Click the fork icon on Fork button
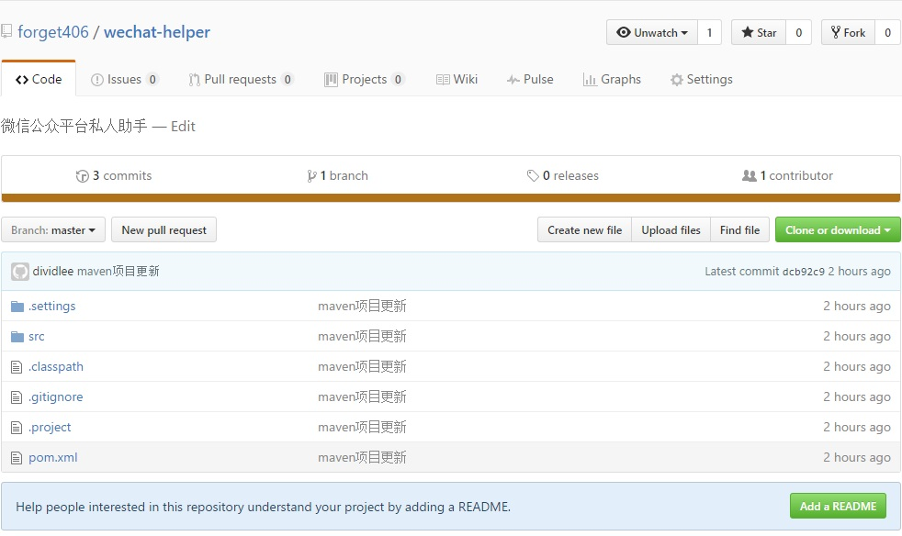The image size is (902, 536). click(x=836, y=32)
